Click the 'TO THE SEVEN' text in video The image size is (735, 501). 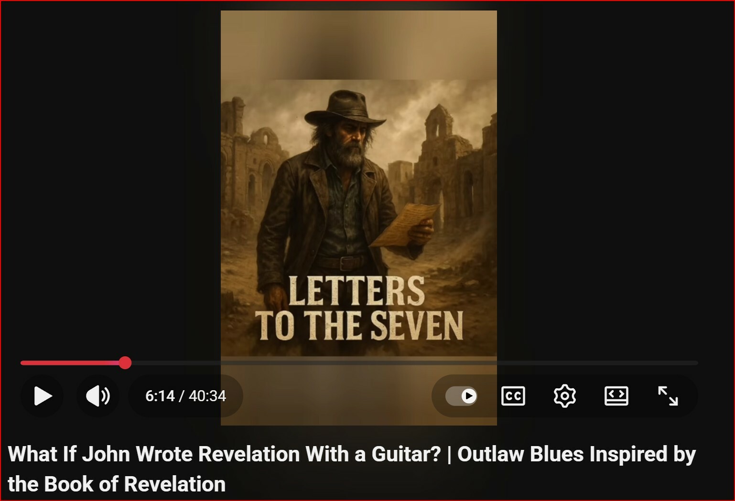359,325
